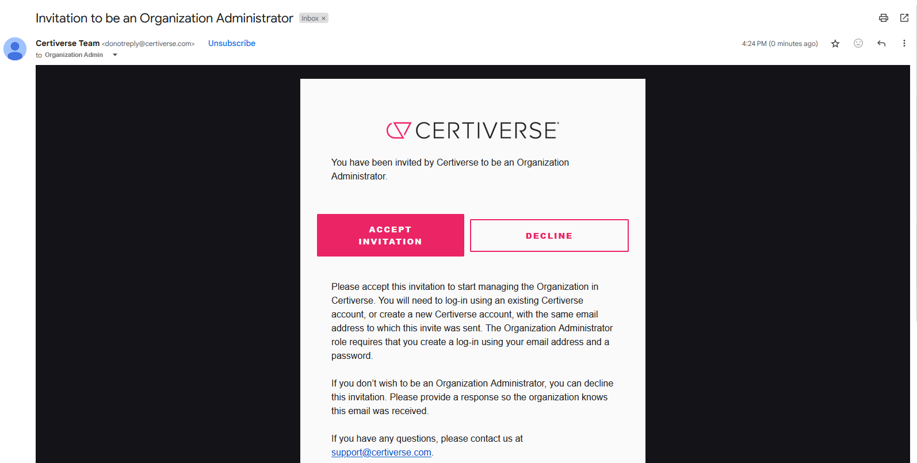917x463 pixels.
Task: Click the page's vertical scrollbar
Action: pos(914,173)
